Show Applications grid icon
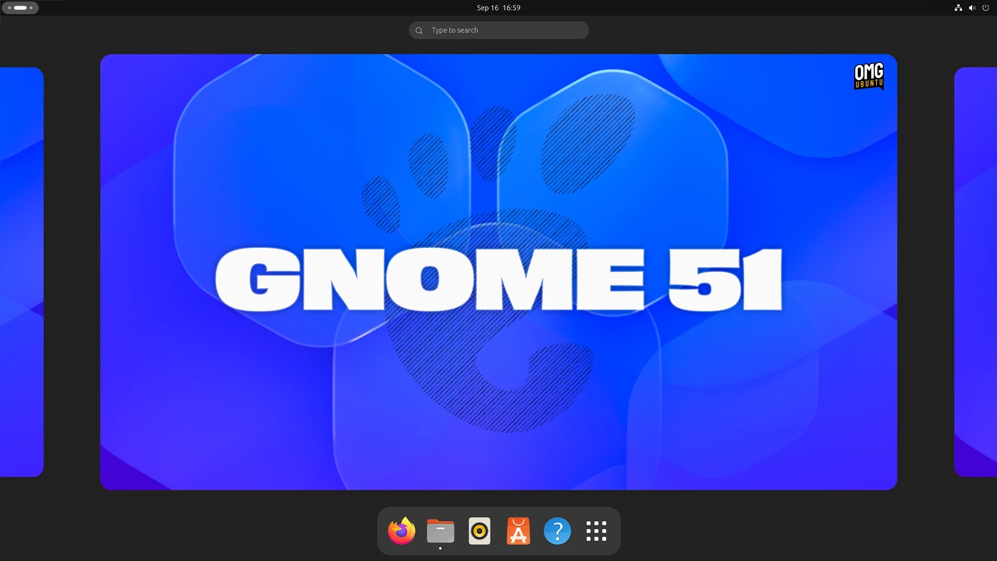The image size is (997, 561). click(596, 531)
